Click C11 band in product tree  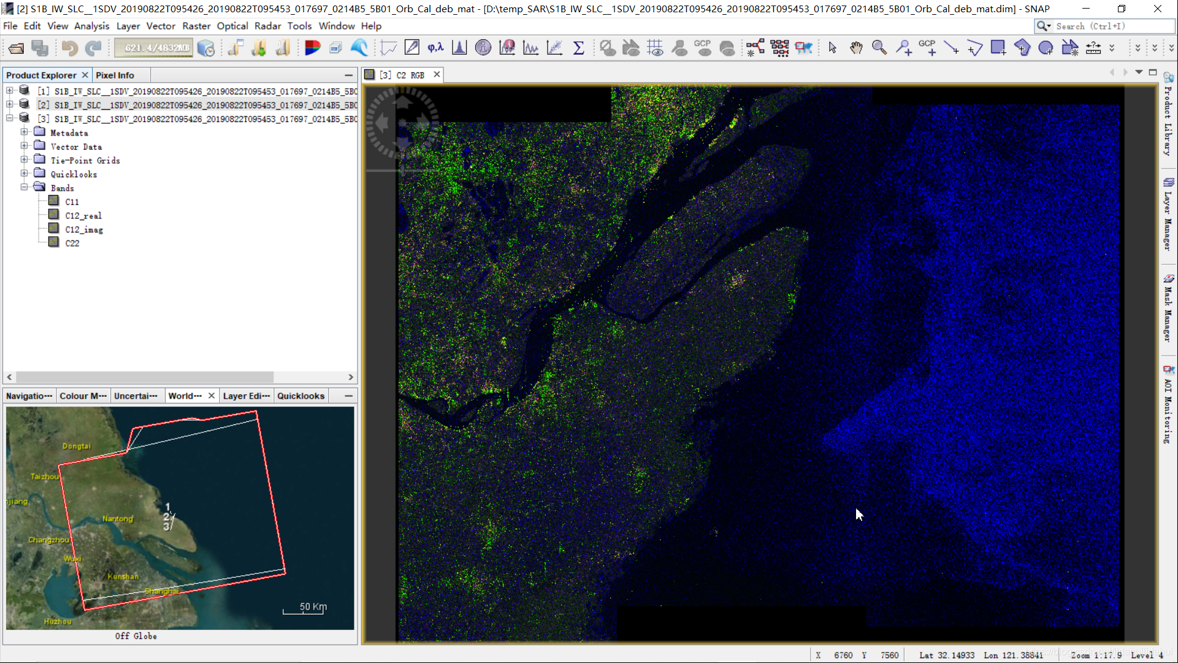tap(71, 202)
